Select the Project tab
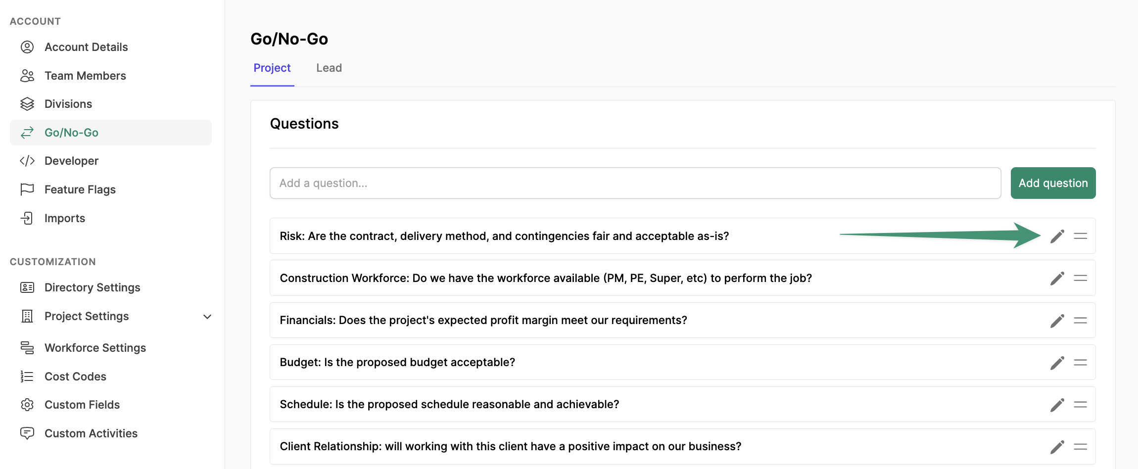The width and height of the screenshot is (1138, 469). coord(272,68)
